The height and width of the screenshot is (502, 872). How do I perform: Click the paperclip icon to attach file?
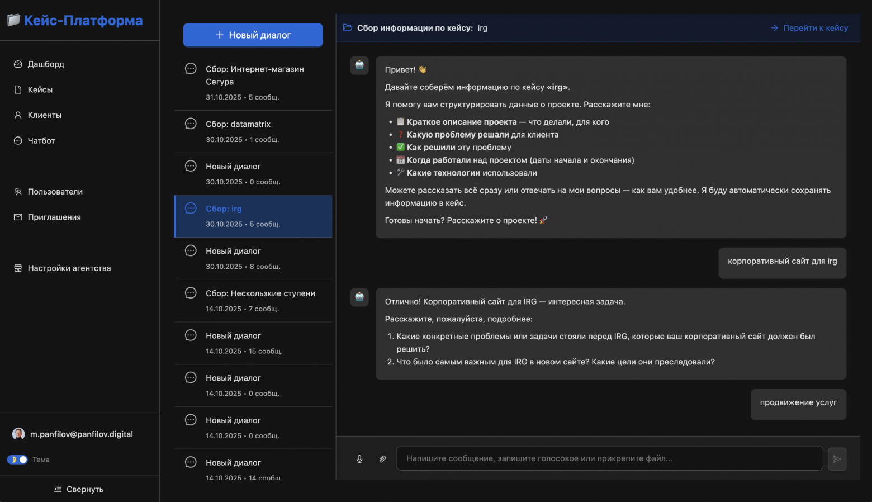(383, 459)
